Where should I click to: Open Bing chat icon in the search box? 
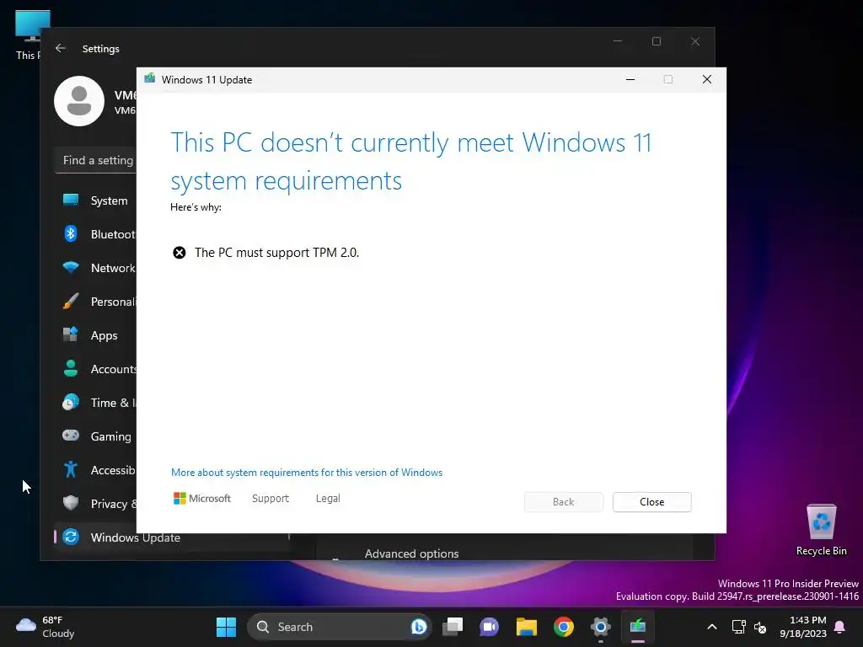coord(418,627)
